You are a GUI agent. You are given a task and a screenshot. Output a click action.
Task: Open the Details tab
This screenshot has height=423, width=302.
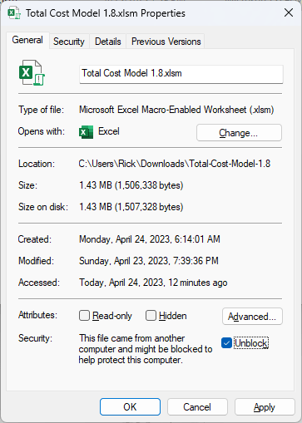point(108,42)
